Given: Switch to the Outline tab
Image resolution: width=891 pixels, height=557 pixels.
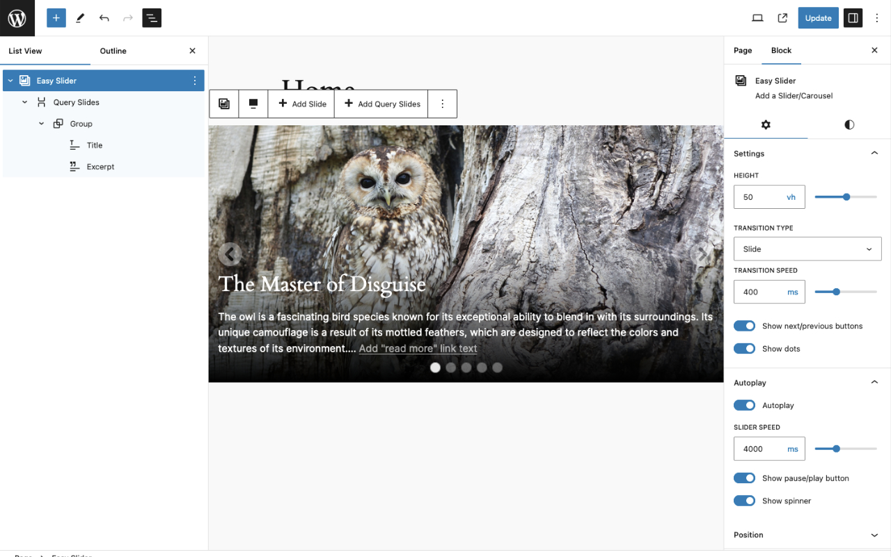Looking at the screenshot, I should click(x=113, y=50).
